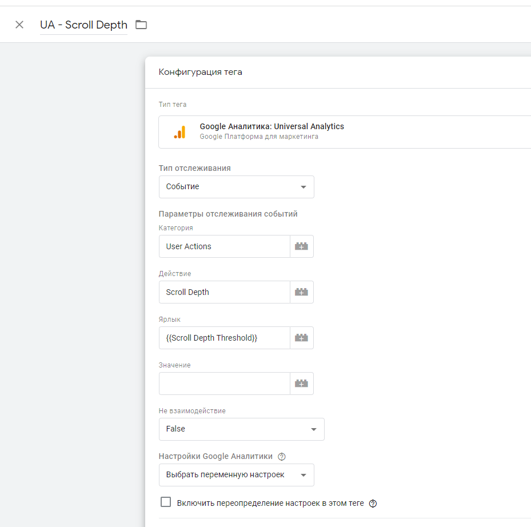Open help for Настройки Google Аналитики
Viewport: 531px width, 527px height.
tap(281, 457)
